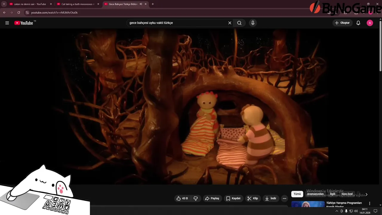Viewport: 382px width, 215px height.
Task: Focus the address bar URL
Action: [54, 13]
